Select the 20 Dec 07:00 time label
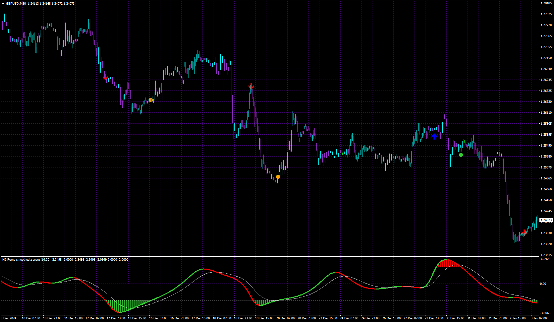This screenshot has height=322, width=554. [285, 318]
